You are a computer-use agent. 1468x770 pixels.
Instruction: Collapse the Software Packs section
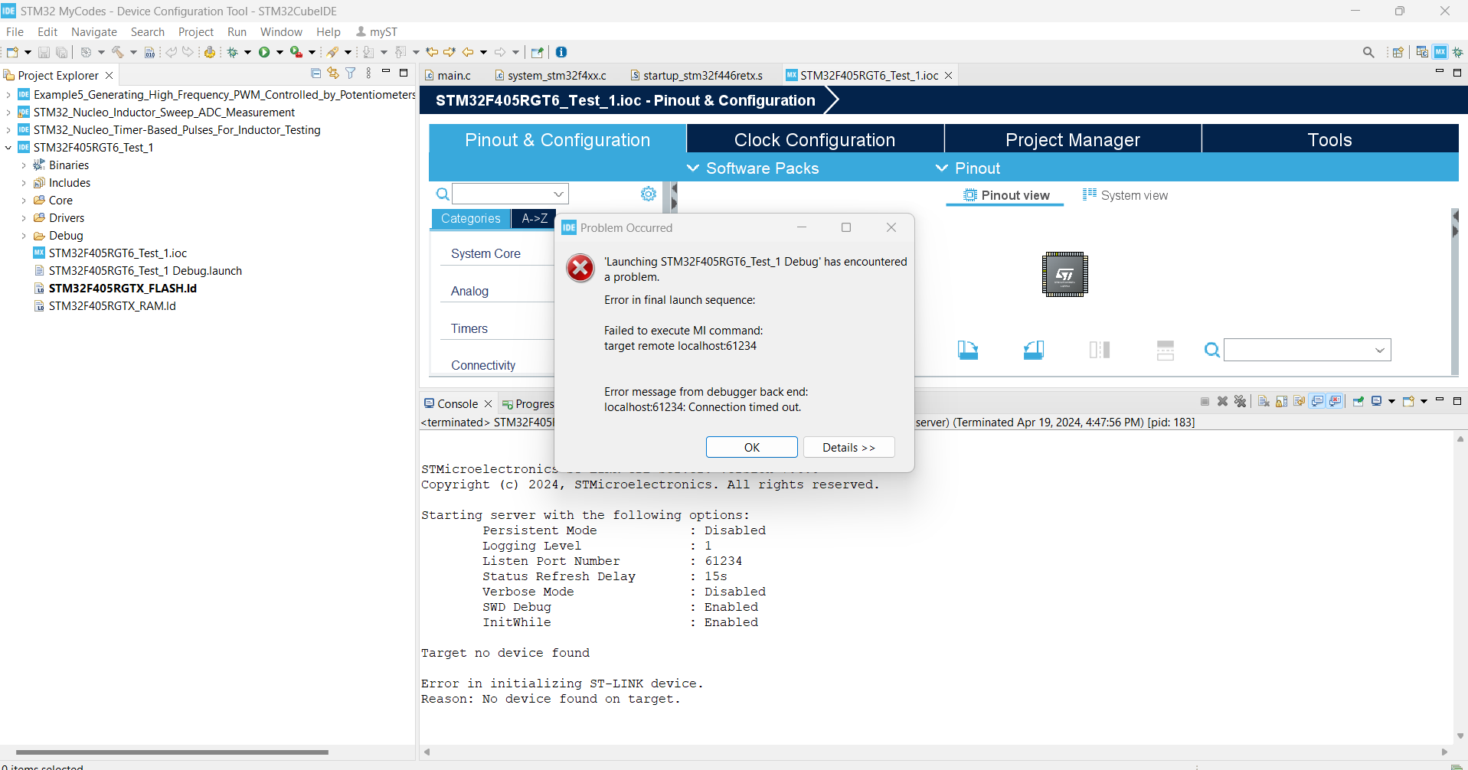(x=693, y=168)
